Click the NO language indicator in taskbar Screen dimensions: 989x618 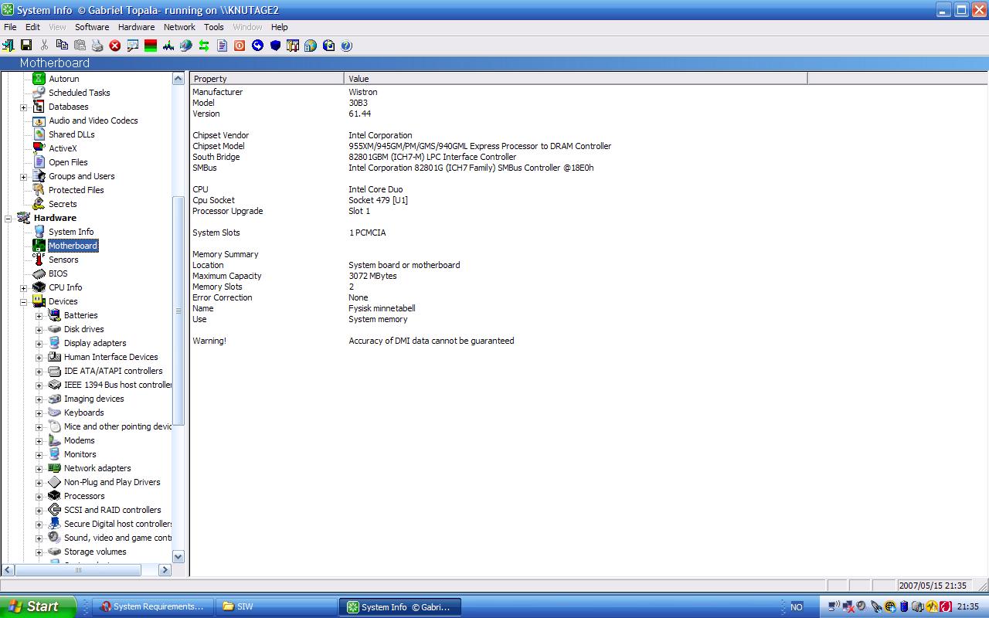(797, 607)
